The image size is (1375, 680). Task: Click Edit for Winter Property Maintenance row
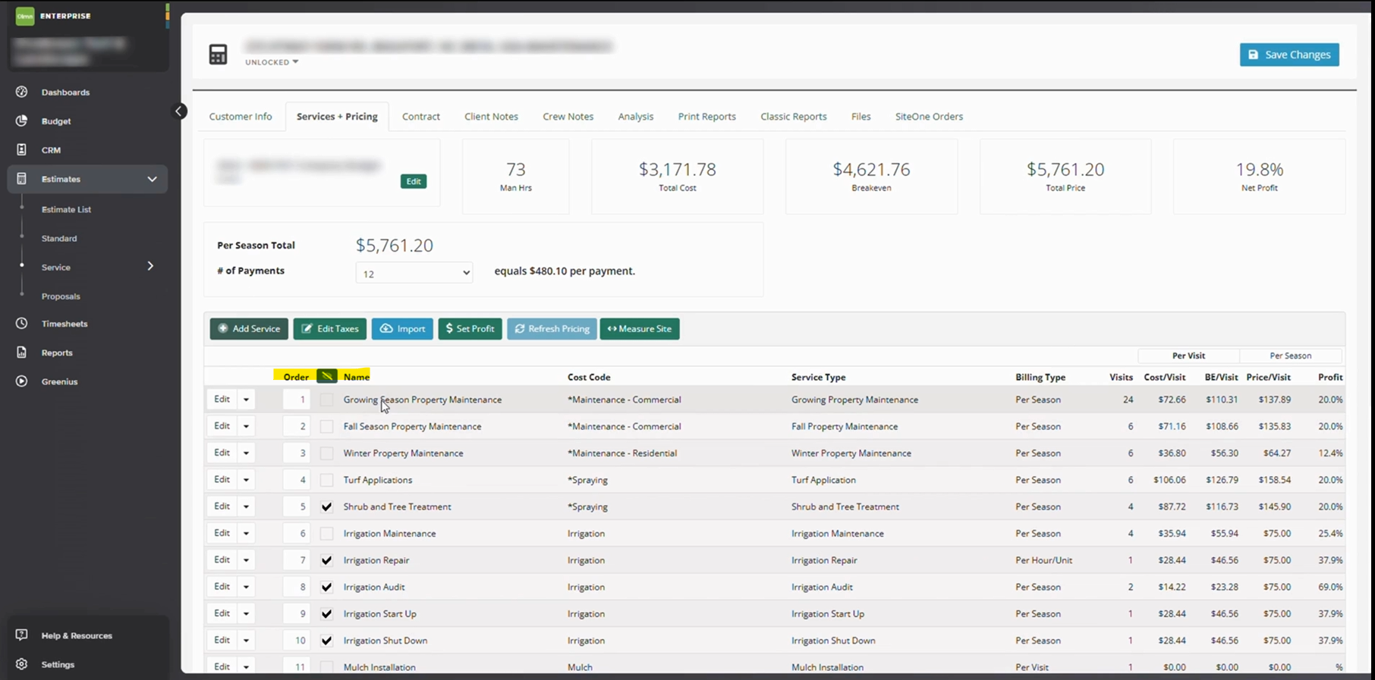222,453
